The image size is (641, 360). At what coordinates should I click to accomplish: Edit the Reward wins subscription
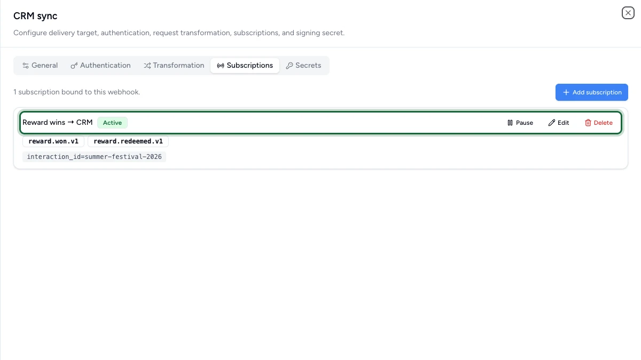pyautogui.click(x=559, y=123)
